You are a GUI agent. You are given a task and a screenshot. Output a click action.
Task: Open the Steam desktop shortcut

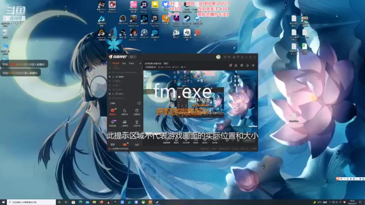pyautogui.click(x=187, y=20)
